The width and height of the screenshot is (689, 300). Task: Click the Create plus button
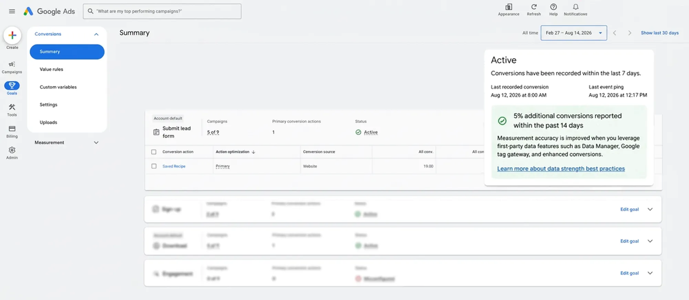click(12, 35)
